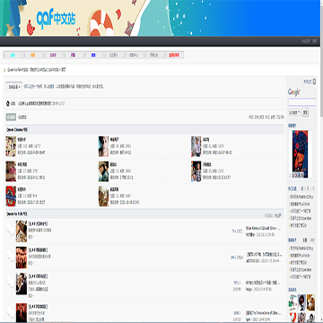
Task: Focus the Google search input field
Action: [301, 102]
